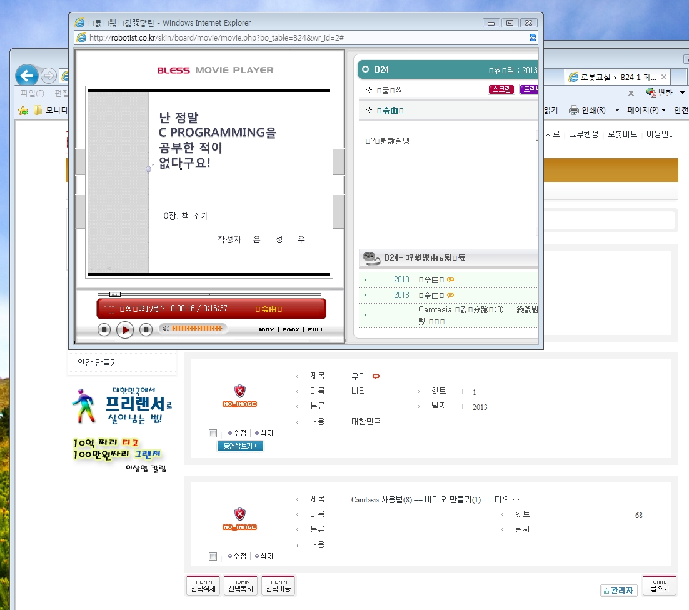Click the orange volume level bar
Screen dimensions: 689x610
[x=197, y=329]
